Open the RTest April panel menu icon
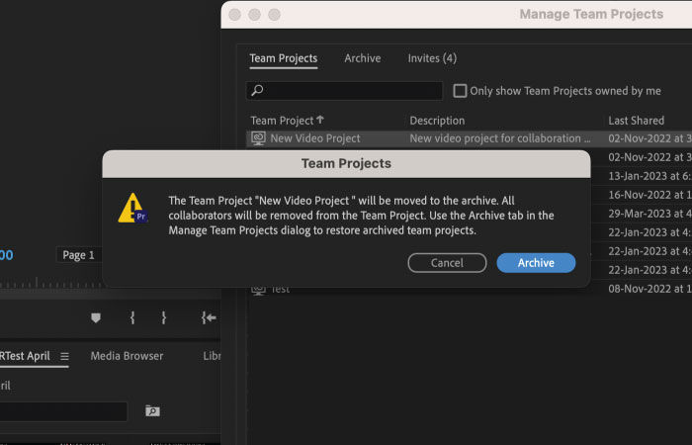 point(64,356)
